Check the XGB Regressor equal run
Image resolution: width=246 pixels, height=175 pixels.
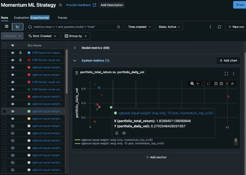click(4, 53)
